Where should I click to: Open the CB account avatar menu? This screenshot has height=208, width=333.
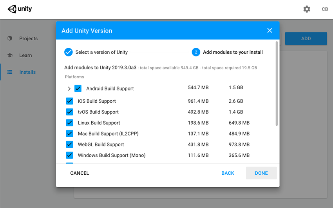pos(325,9)
